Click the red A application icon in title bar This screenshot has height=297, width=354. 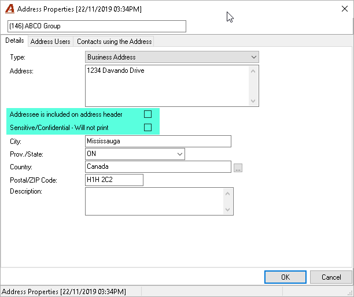click(x=10, y=9)
